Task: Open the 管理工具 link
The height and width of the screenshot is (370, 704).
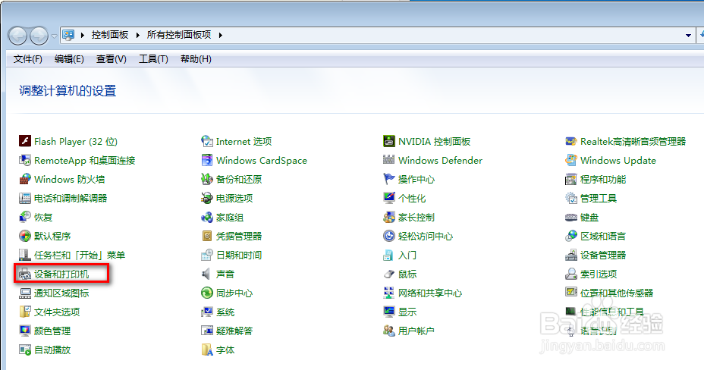Action: click(599, 198)
